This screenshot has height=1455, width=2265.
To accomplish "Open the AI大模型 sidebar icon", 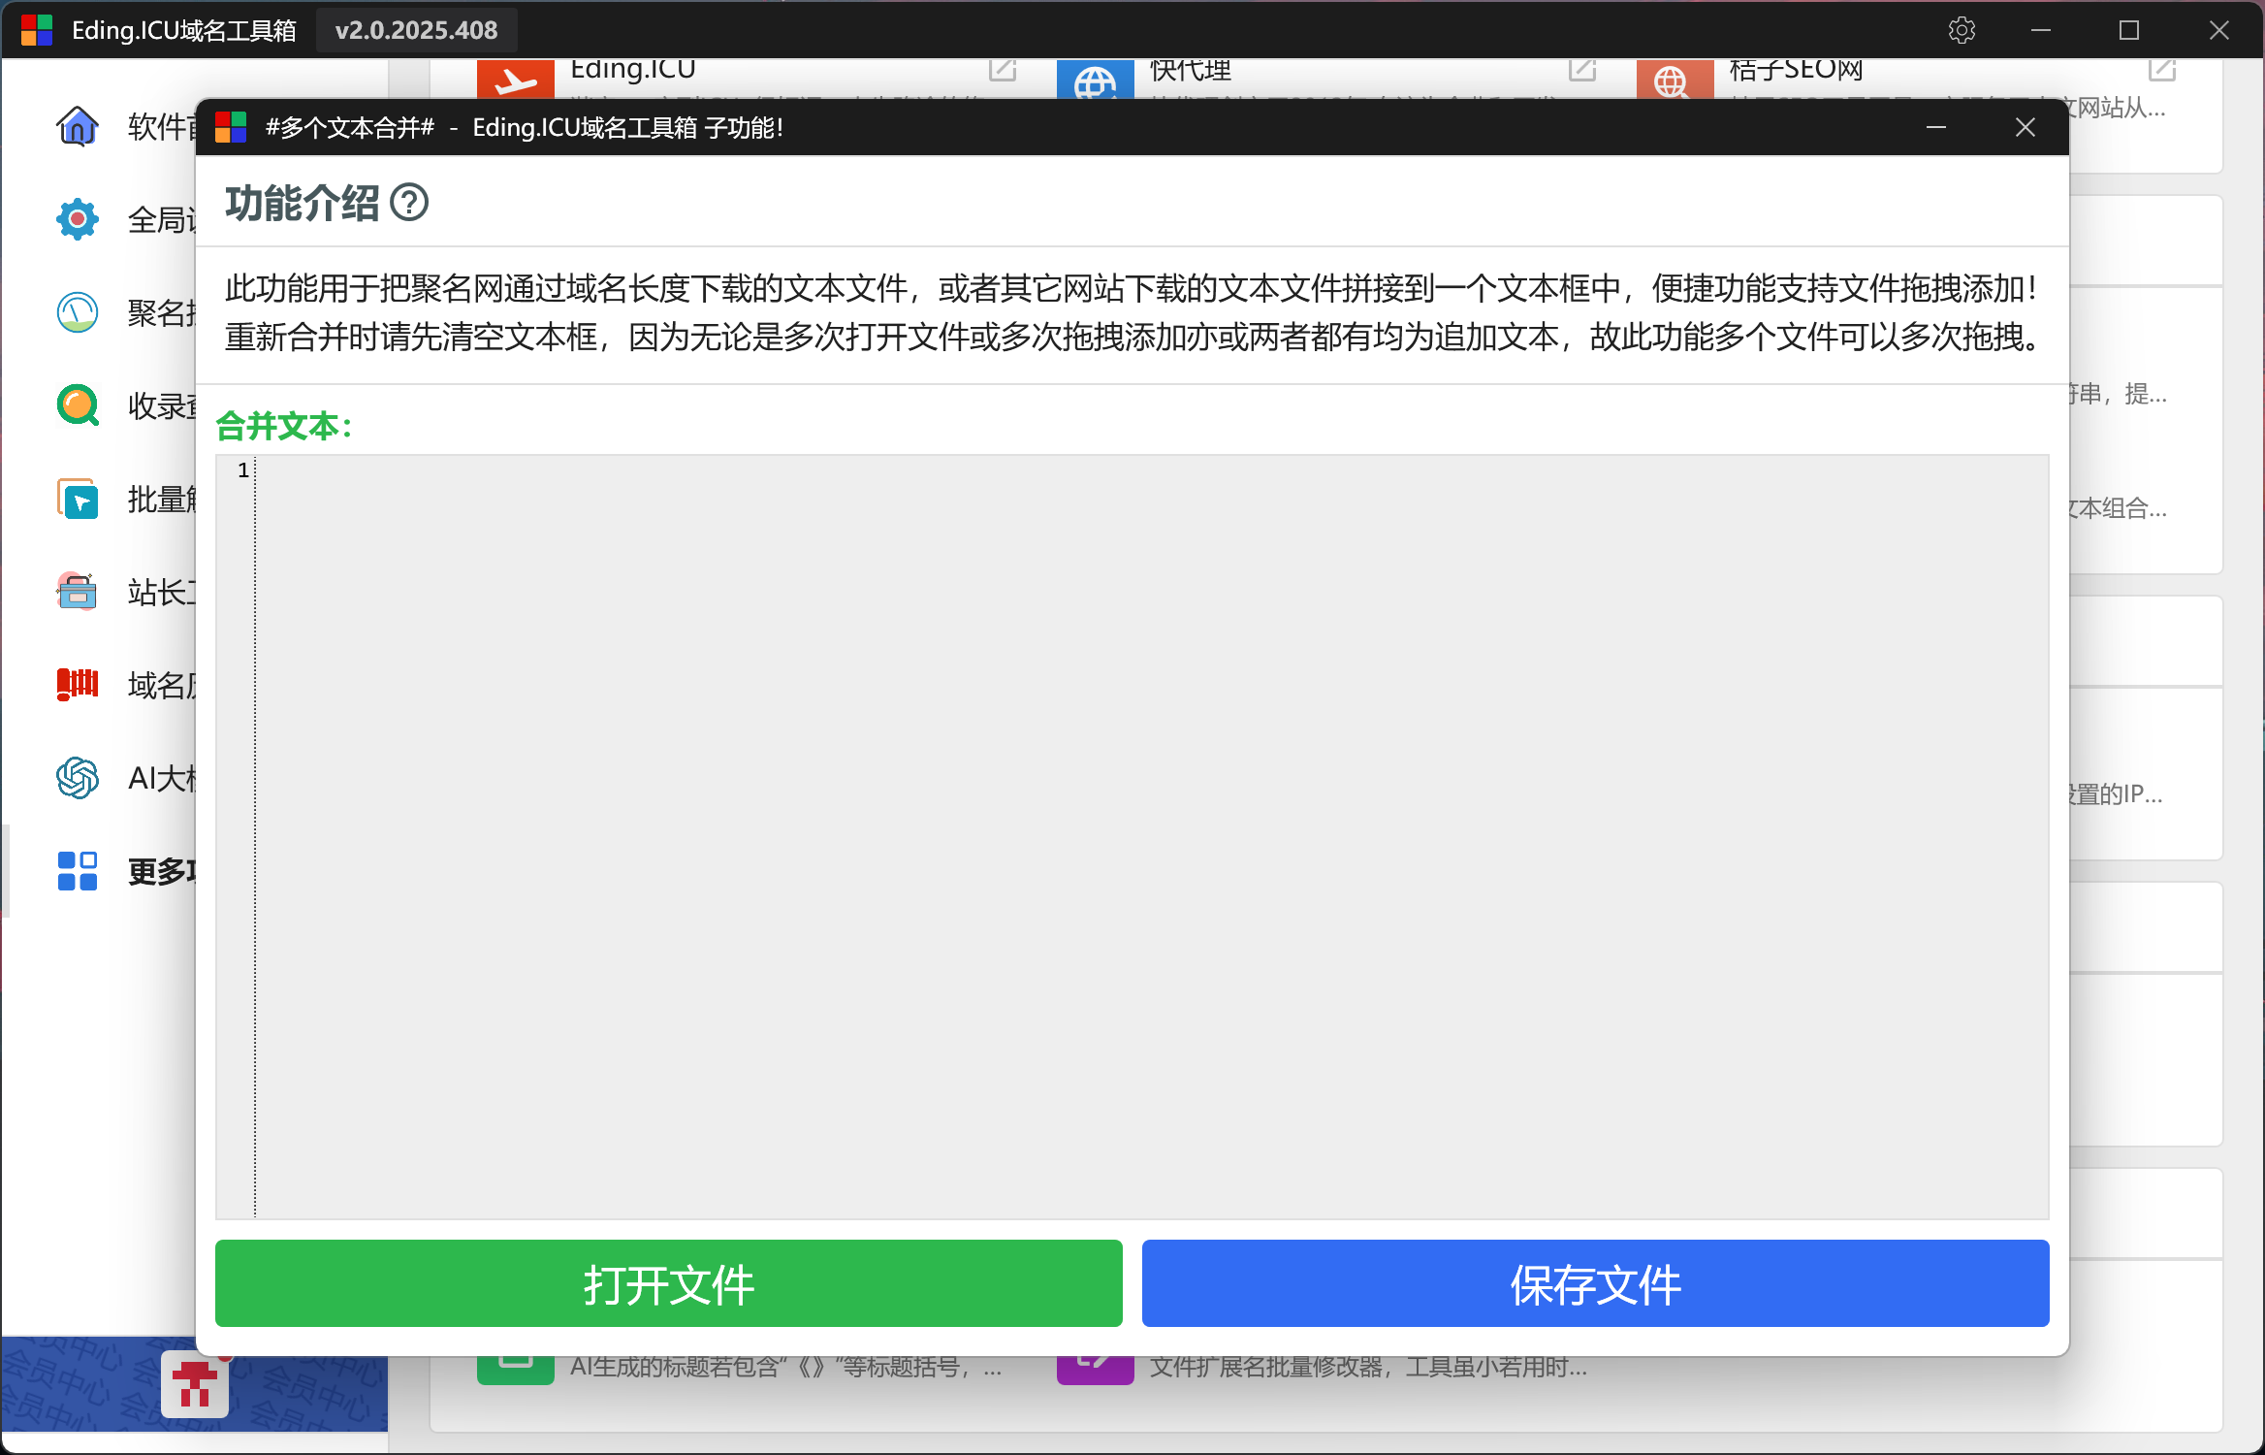I will (x=78, y=778).
